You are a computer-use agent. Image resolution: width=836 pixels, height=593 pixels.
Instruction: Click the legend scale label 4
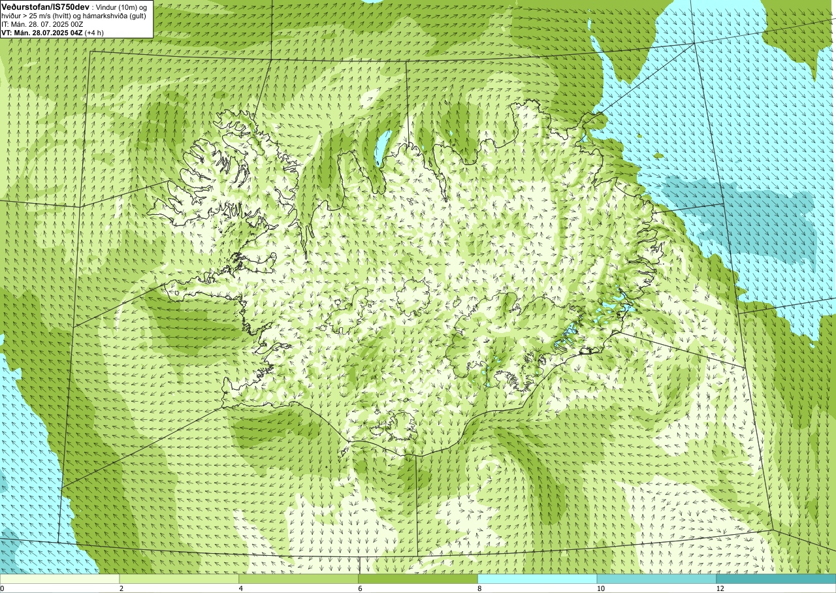pyautogui.click(x=241, y=588)
